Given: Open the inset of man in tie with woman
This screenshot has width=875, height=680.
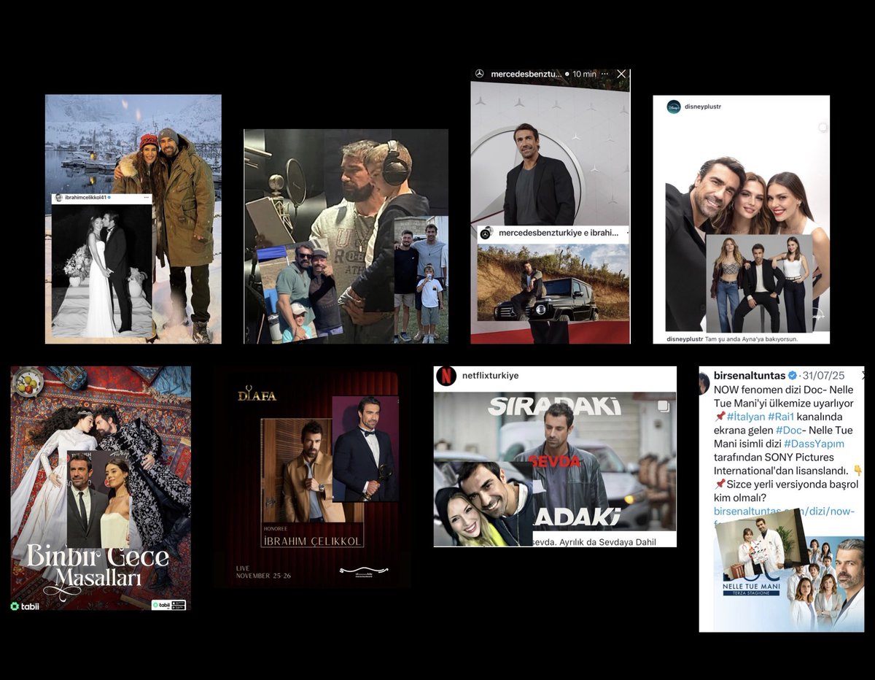Looking at the screenshot, I should coord(98,499).
